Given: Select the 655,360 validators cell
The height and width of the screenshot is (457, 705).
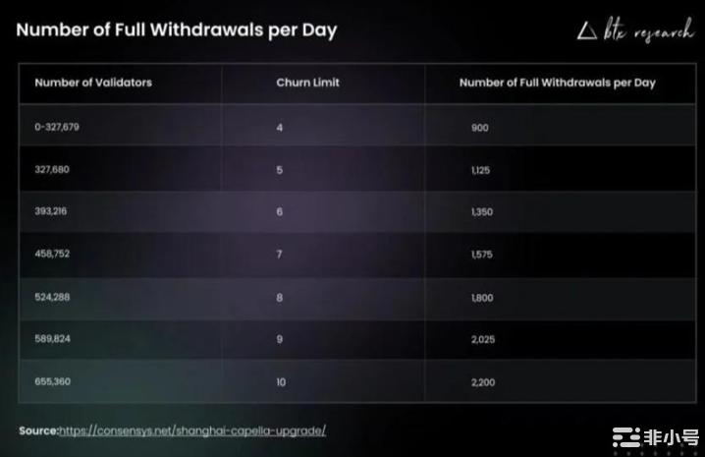Looking at the screenshot, I should [52, 381].
